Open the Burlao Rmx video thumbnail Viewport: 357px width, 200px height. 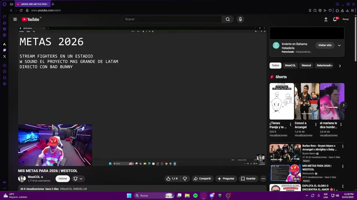(x=285, y=153)
